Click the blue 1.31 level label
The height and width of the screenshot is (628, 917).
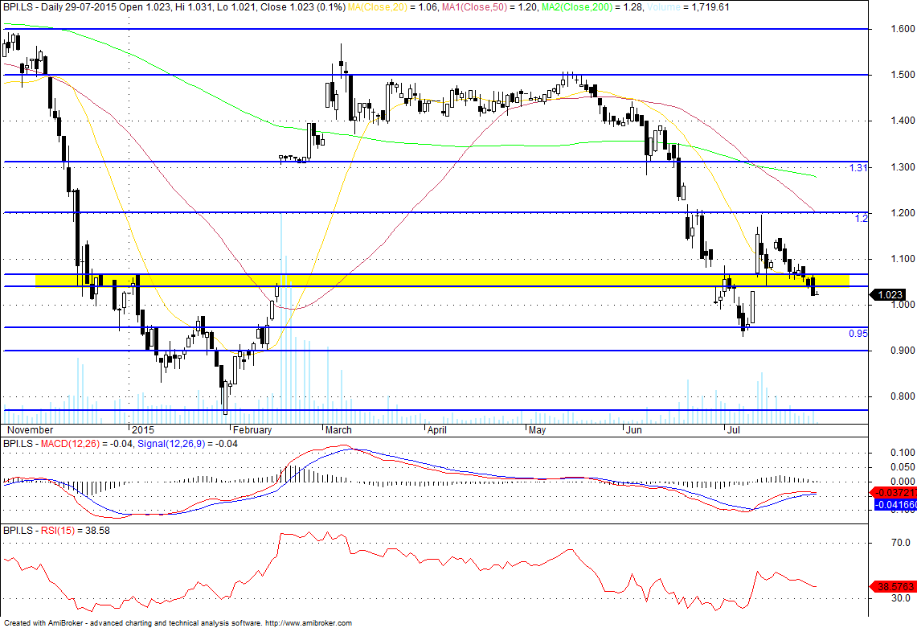(x=858, y=168)
